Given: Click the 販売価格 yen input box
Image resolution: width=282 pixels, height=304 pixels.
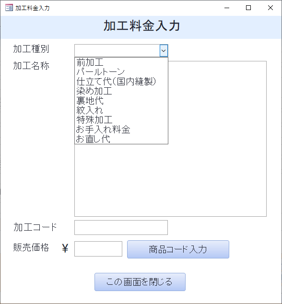Looking at the screenshot, I should point(98,249).
